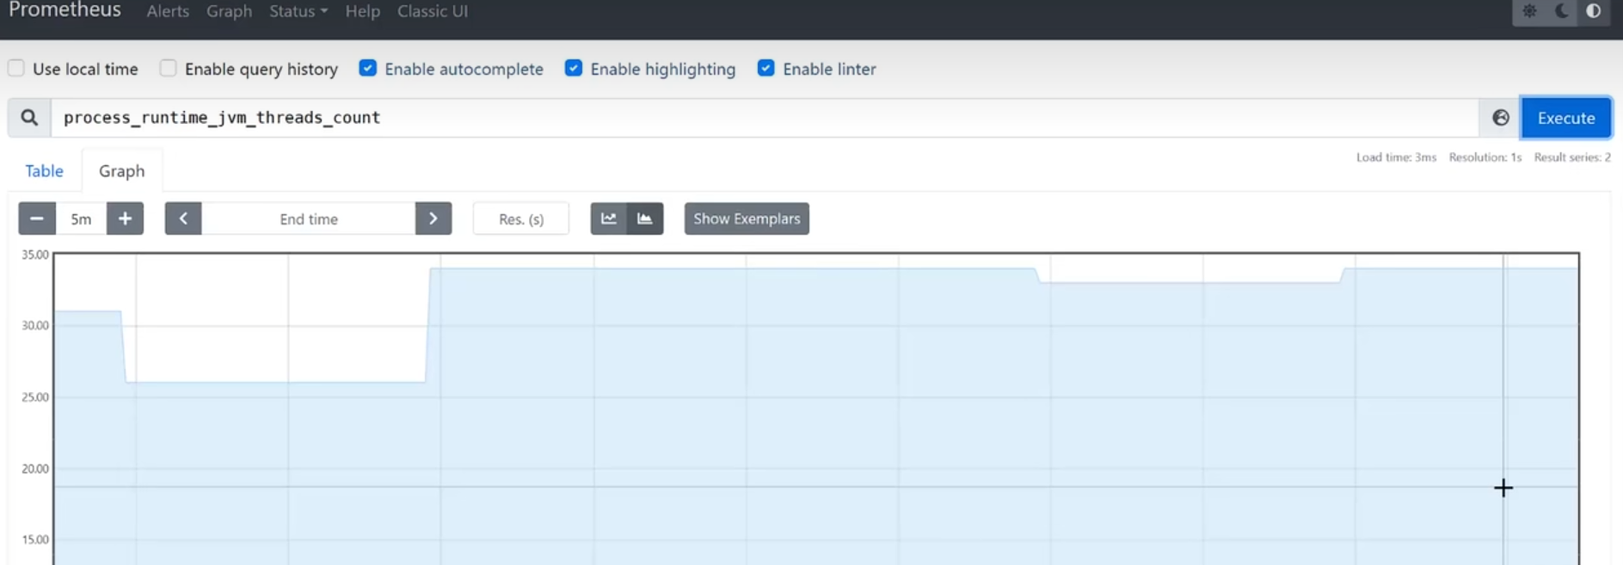Open the Help menu item
Screen dimensions: 1623x565
pyautogui.click(x=362, y=11)
